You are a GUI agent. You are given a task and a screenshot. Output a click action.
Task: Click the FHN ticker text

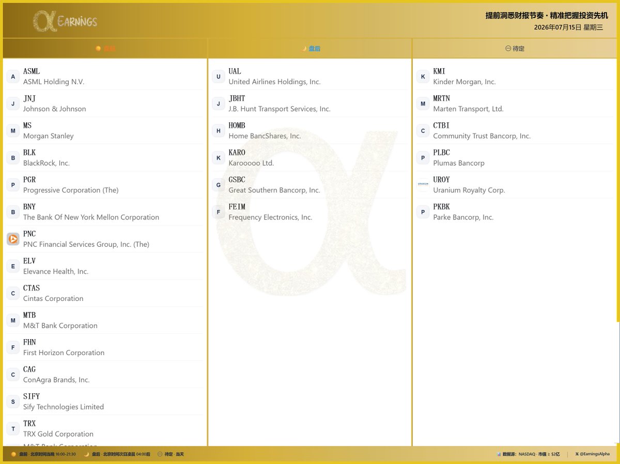point(29,342)
